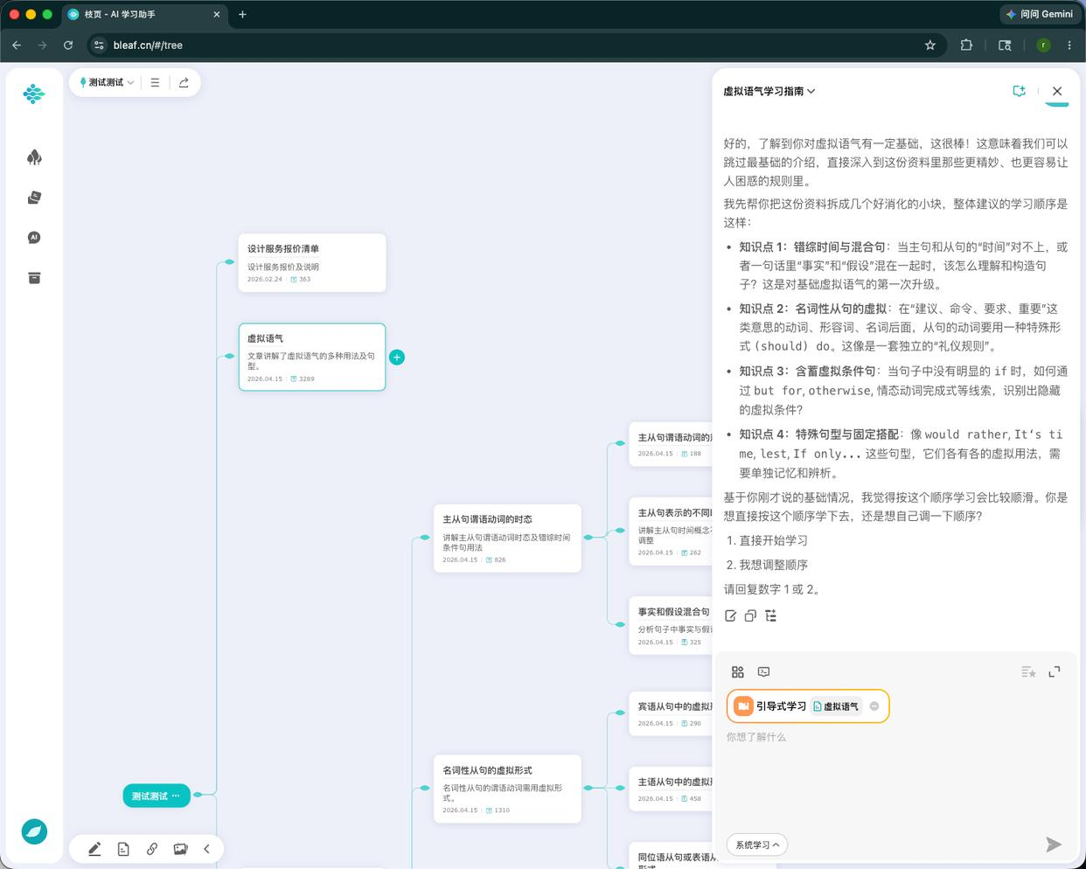1086x869 pixels.
Task: Click the 知识点 4：特殊句型与固定搭配 heading
Action: coord(818,434)
